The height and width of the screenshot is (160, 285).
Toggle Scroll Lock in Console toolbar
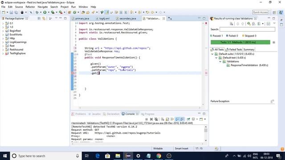coord(167,119)
